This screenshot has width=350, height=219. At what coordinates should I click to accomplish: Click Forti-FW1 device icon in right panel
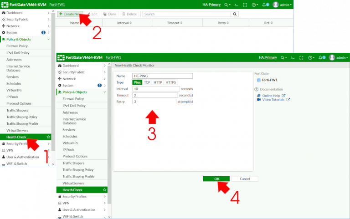point(259,80)
